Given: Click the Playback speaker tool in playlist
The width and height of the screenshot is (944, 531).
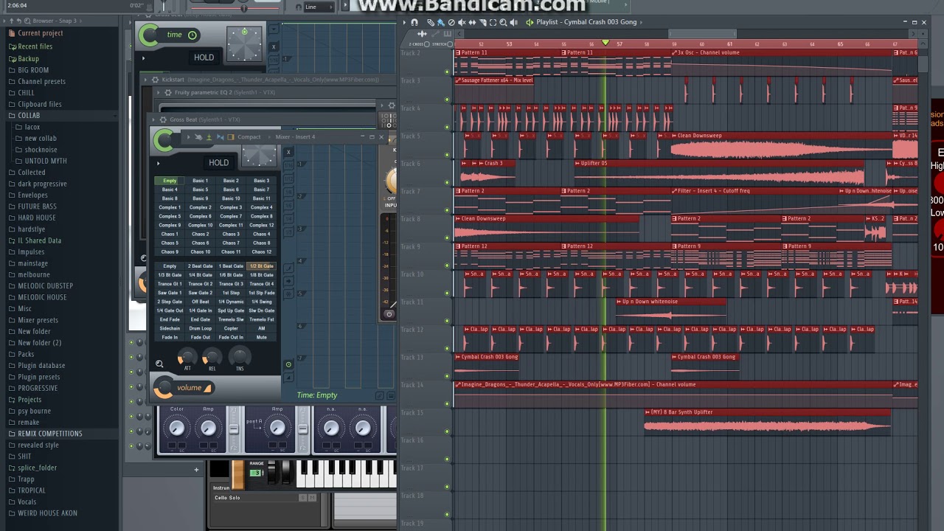Looking at the screenshot, I should (513, 22).
